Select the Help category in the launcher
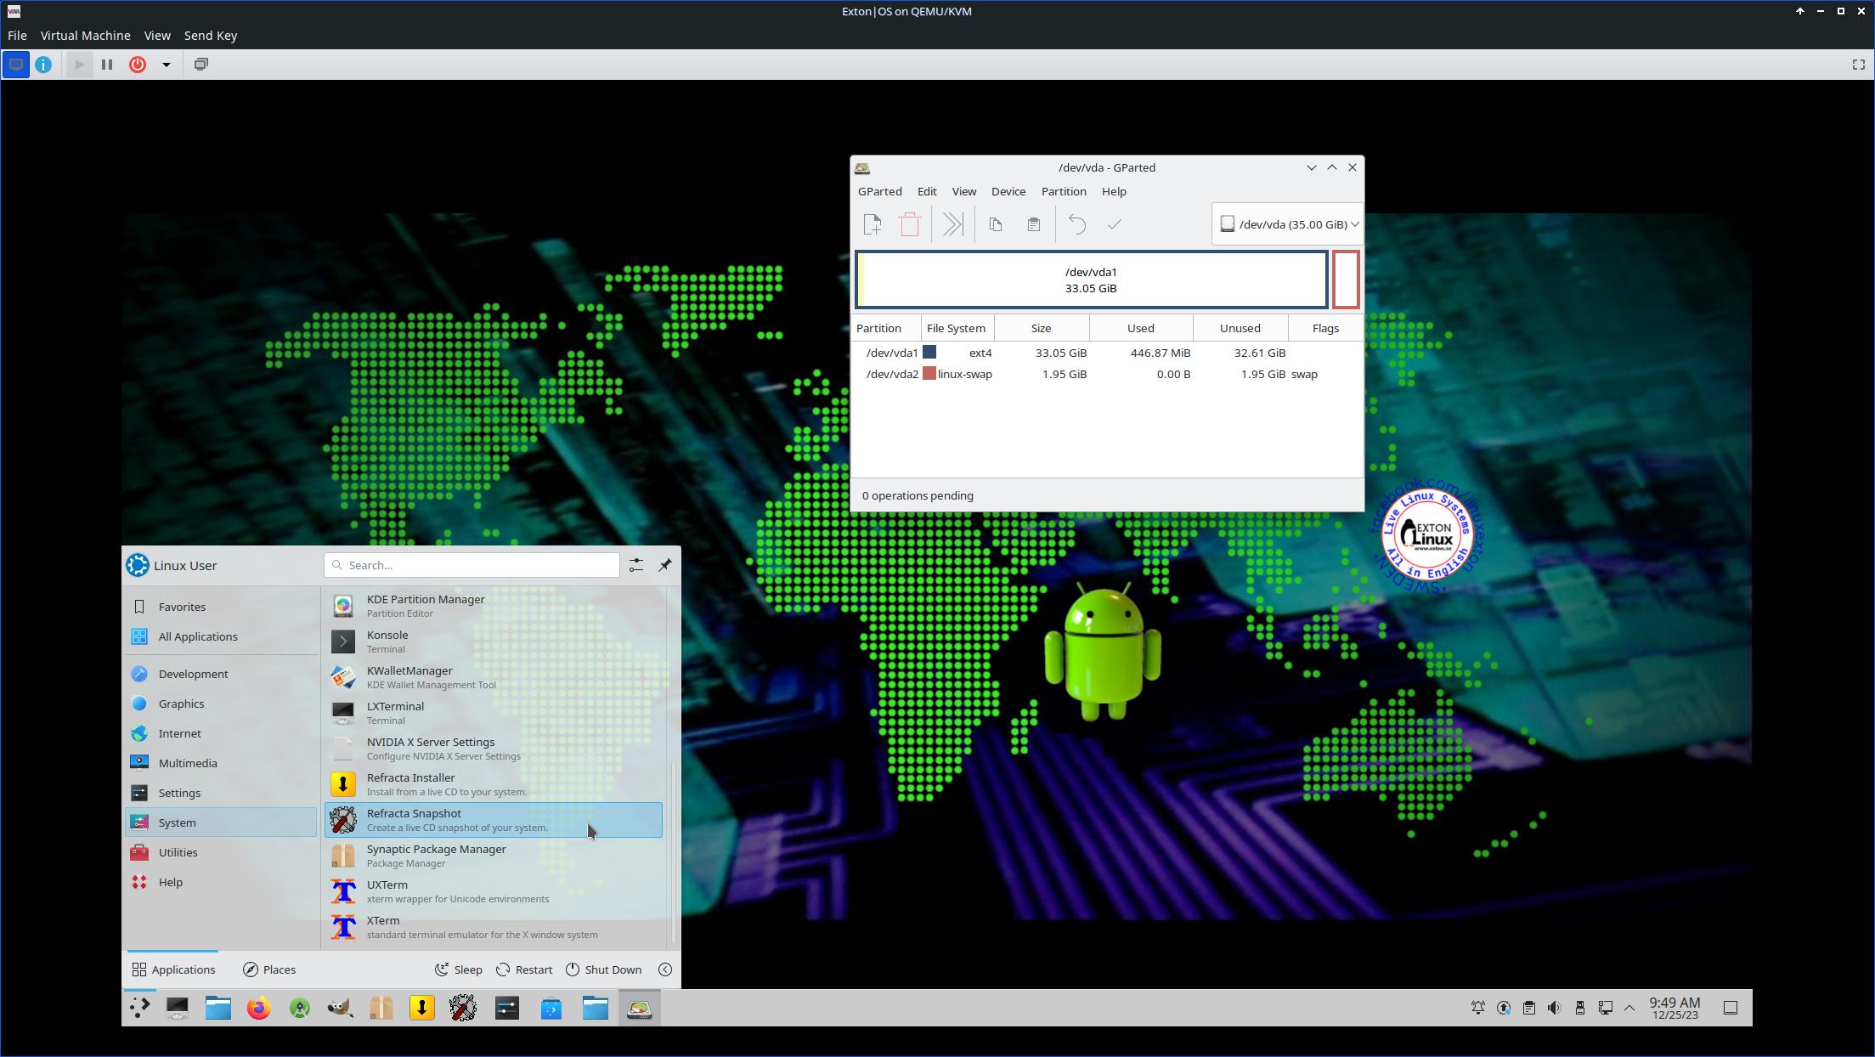This screenshot has height=1057, width=1875. (x=221, y=882)
